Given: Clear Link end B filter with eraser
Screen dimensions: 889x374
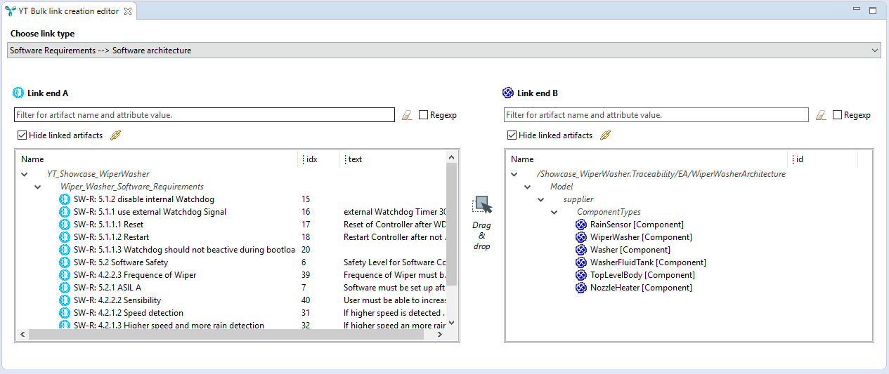Looking at the screenshot, I should tap(821, 115).
